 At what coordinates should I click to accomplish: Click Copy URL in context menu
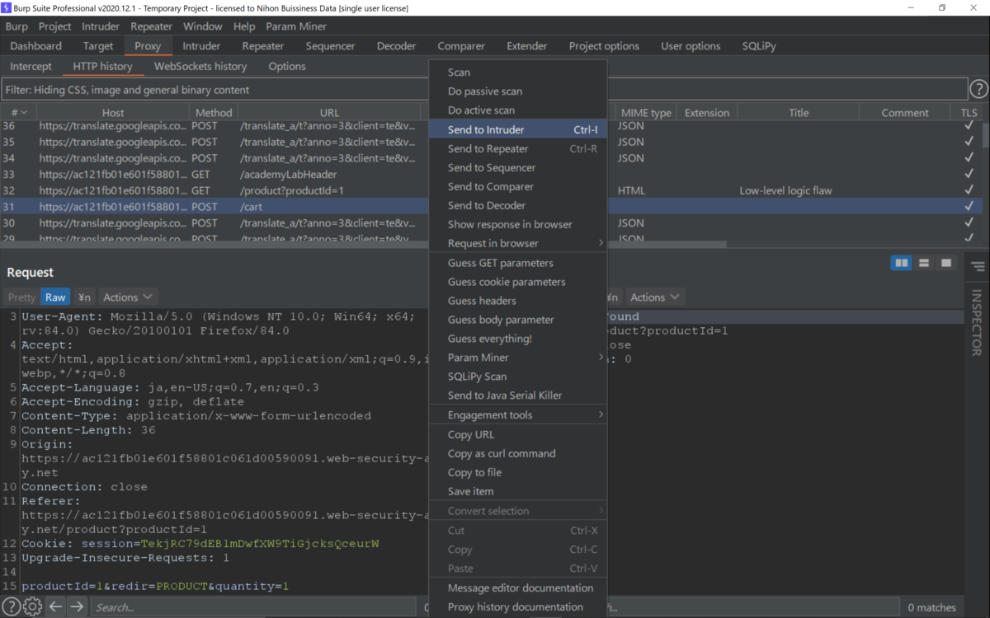518,434
